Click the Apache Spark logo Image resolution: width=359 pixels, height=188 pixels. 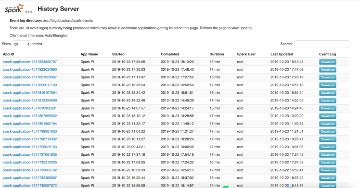14,9
